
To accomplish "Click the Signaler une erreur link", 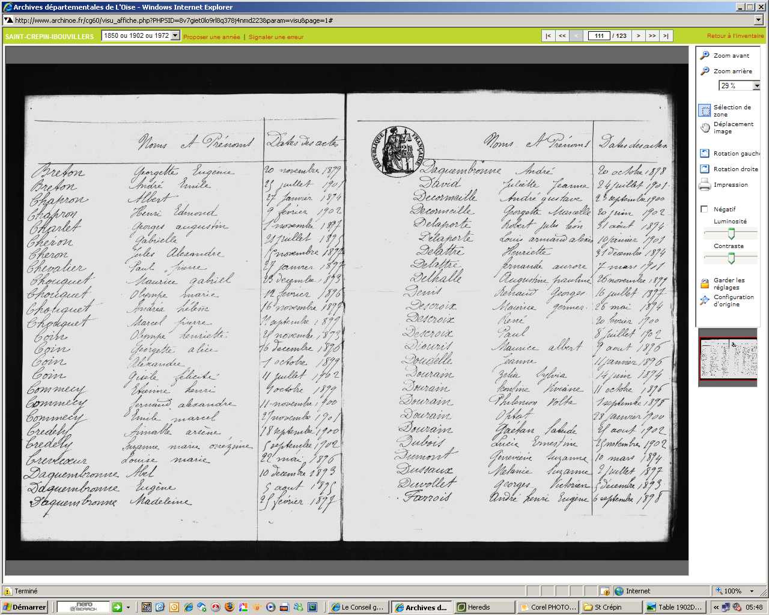I will pyautogui.click(x=276, y=37).
